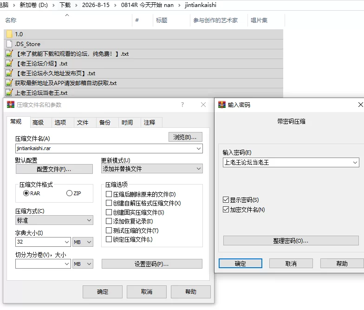Navigate to 0814R 今天开始 nan breadcrumb

click(x=147, y=5)
